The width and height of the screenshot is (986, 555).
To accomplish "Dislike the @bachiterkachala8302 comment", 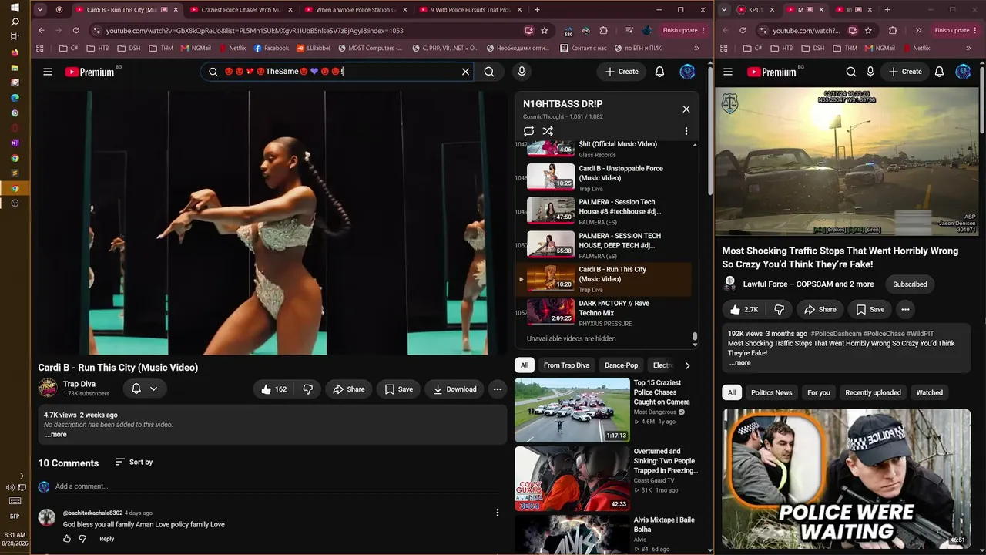I will [82, 539].
